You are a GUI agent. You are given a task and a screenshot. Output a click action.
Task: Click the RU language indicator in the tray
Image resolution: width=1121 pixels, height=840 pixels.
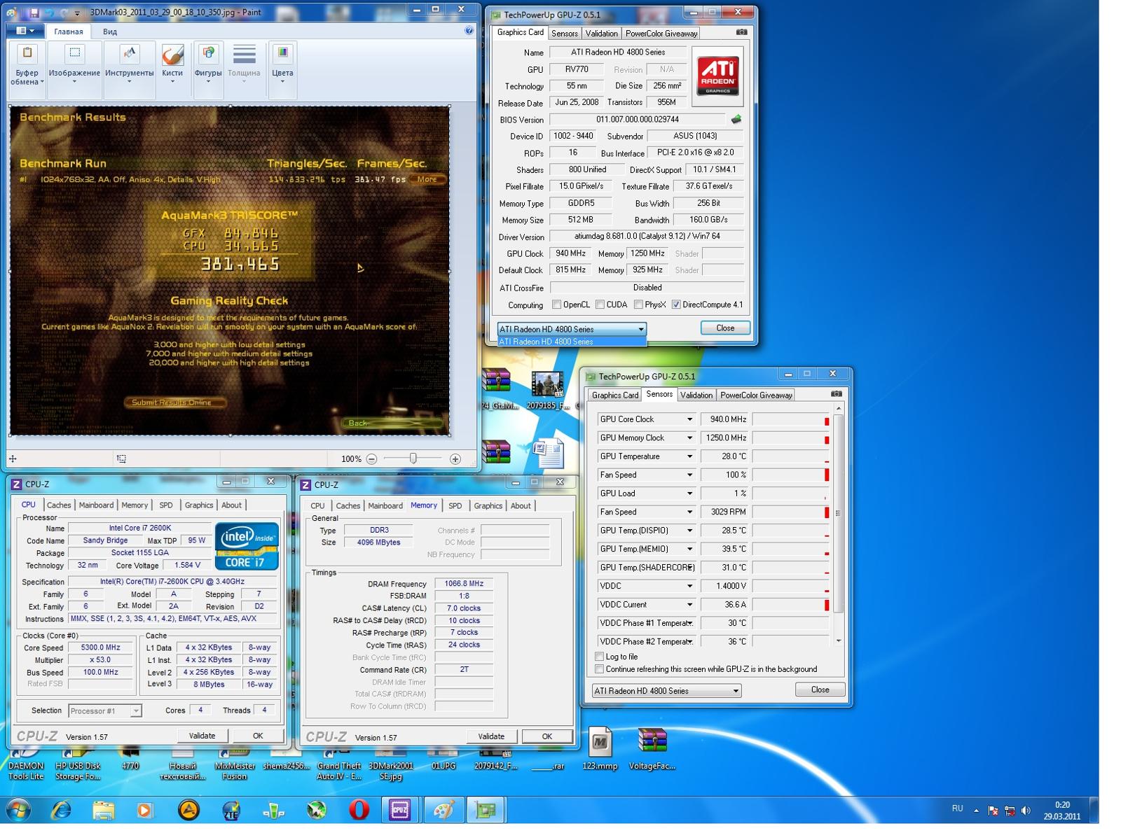pos(957,809)
